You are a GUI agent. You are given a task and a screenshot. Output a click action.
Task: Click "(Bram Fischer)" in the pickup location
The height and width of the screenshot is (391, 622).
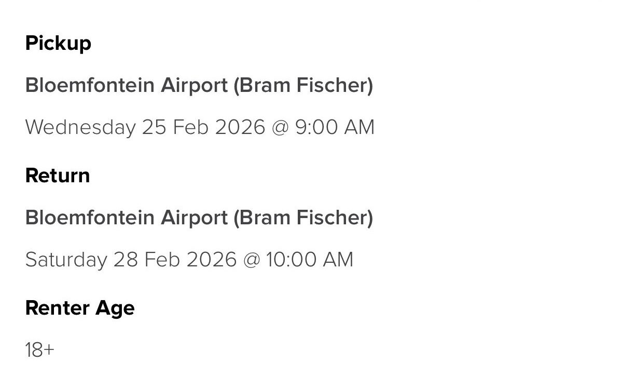pos(303,86)
